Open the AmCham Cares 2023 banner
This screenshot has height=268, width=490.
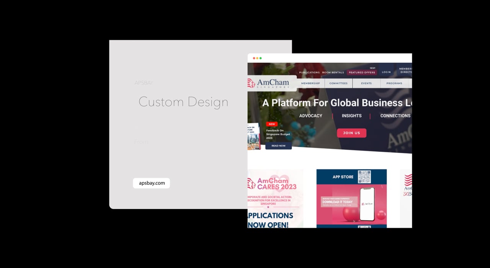[x=275, y=198]
